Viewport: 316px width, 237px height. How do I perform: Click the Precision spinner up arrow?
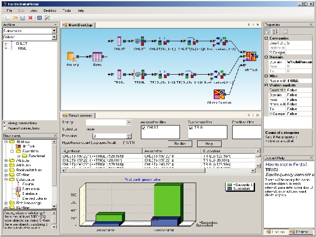click(129, 135)
